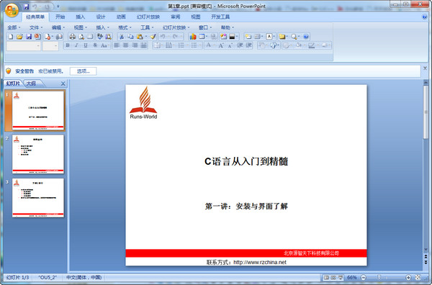
Task: Open the 格式 classic menu
Action: pyautogui.click(x=125, y=27)
